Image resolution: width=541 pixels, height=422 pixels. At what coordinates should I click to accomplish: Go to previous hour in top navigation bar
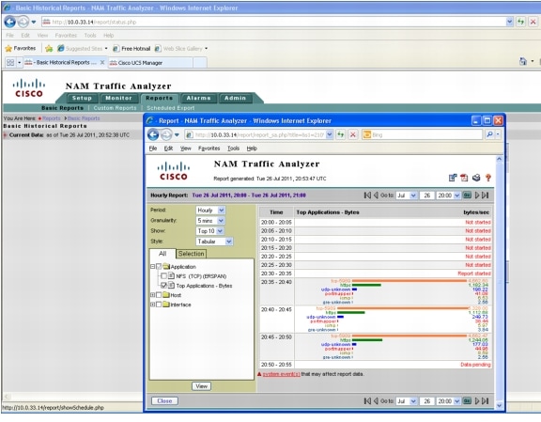tap(376, 195)
